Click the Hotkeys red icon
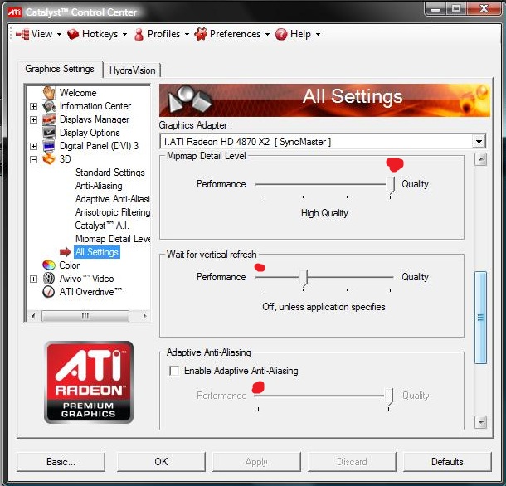The width and height of the screenshot is (506, 486). coord(73,34)
